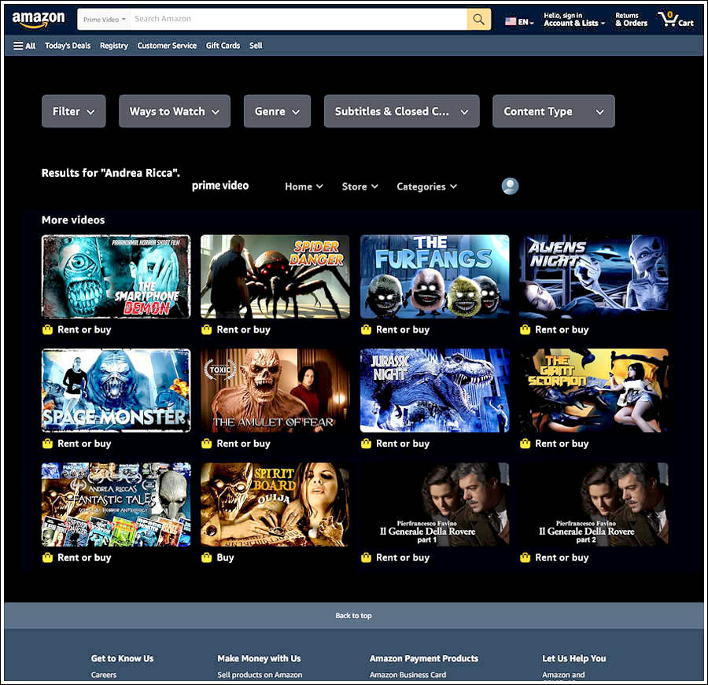
Task: Click the Search Amazon input field
Action: click(298, 19)
